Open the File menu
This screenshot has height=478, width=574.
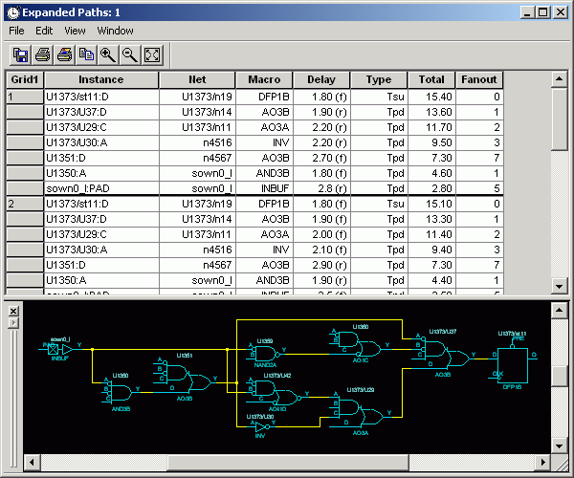pyautogui.click(x=16, y=31)
